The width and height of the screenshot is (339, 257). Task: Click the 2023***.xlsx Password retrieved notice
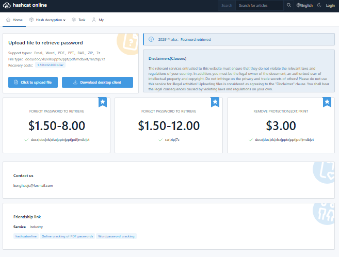click(x=239, y=39)
